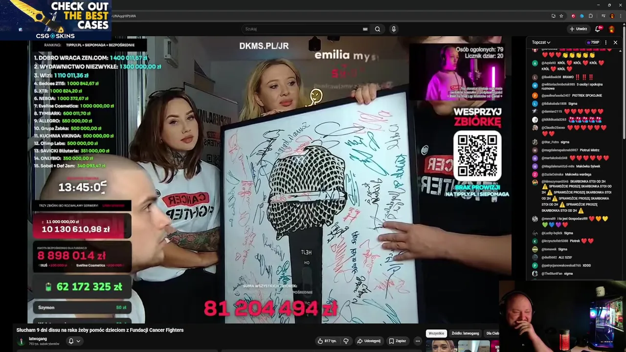
Task: Click the @TheStuntFan chat username
Action: coord(552,273)
